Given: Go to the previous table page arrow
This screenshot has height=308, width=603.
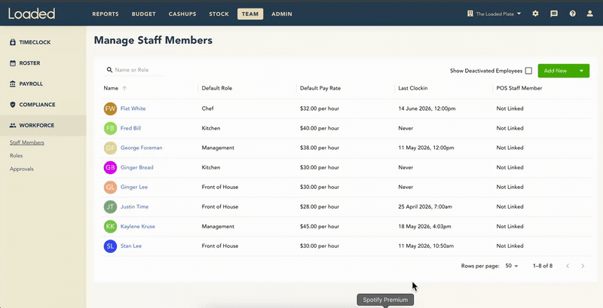Looking at the screenshot, I should [x=568, y=266].
